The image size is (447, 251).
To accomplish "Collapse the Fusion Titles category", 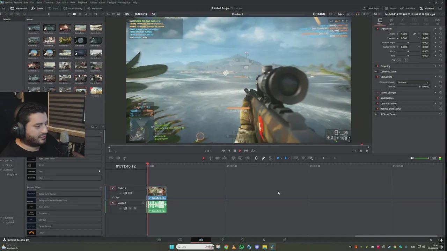I will [101, 188].
